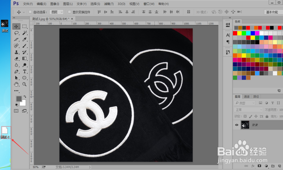Align top edges in options bar
Screen dimensions: 283x170
(99, 12)
